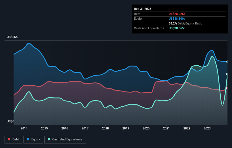Click the US$0 axis label
The width and height of the screenshot is (232, 148).
click(x=10, y=121)
